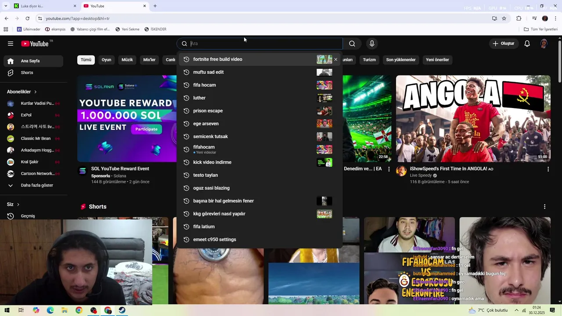Open the browser extensions puzzle icon
Image resolution: width=562 pixels, height=316 pixels.
tap(519, 18)
